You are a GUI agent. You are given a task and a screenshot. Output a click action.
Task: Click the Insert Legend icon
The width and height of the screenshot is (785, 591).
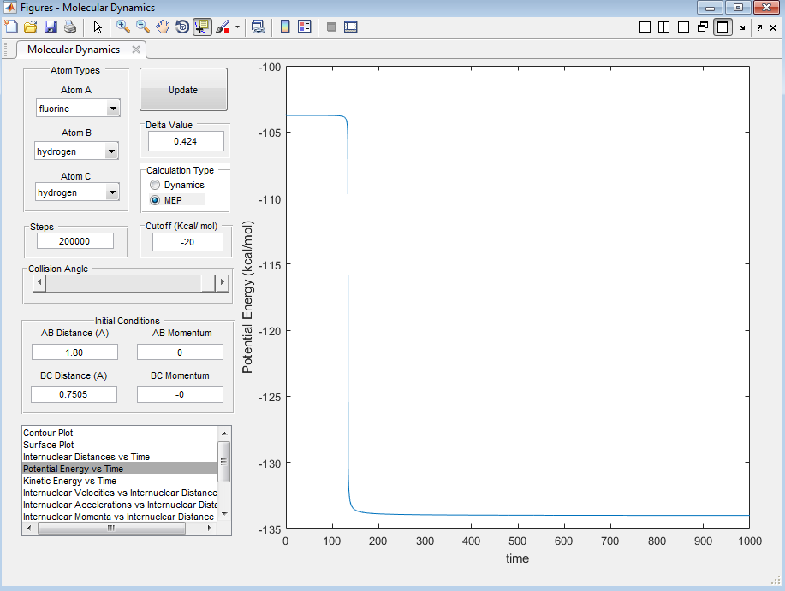pos(304,27)
